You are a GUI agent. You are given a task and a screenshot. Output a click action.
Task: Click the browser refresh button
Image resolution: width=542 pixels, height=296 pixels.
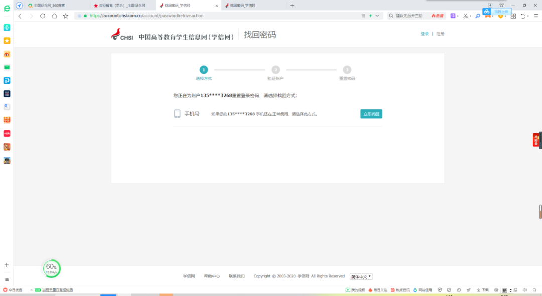[42, 16]
